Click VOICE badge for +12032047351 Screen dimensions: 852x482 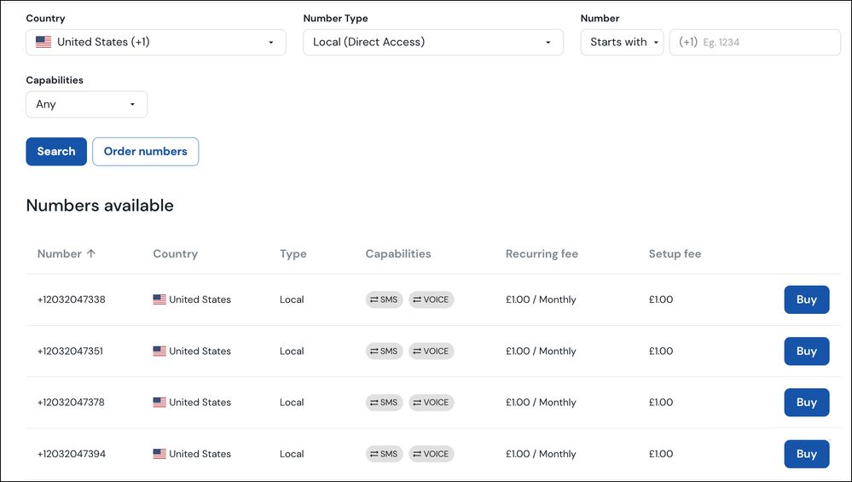(431, 351)
